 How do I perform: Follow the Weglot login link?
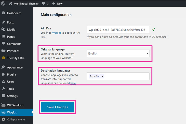(57, 33)
